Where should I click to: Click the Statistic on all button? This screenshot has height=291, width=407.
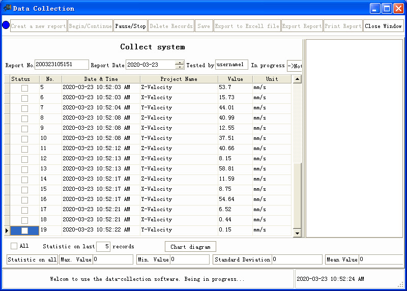(32, 259)
